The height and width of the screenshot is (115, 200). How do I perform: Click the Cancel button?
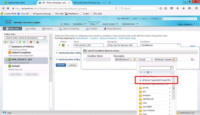point(72,65)
